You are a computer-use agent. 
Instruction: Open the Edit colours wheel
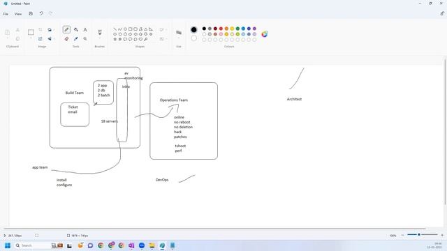(265, 34)
